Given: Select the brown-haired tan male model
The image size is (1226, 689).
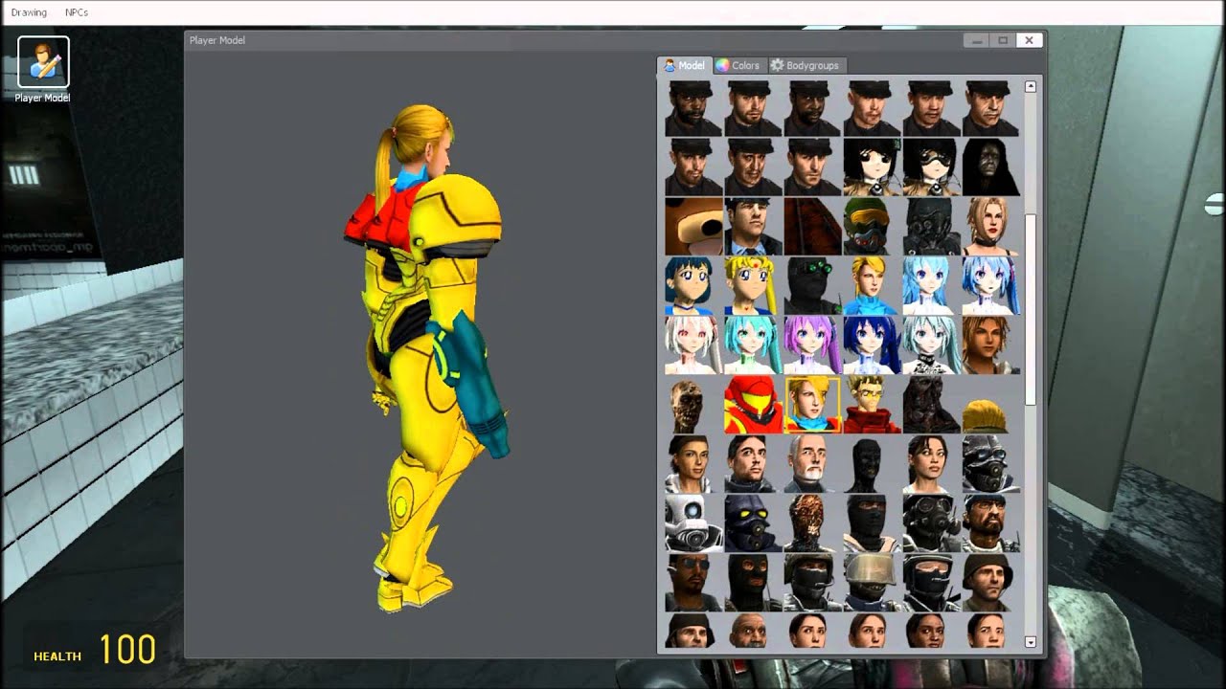Looking at the screenshot, I should click(990, 344).
